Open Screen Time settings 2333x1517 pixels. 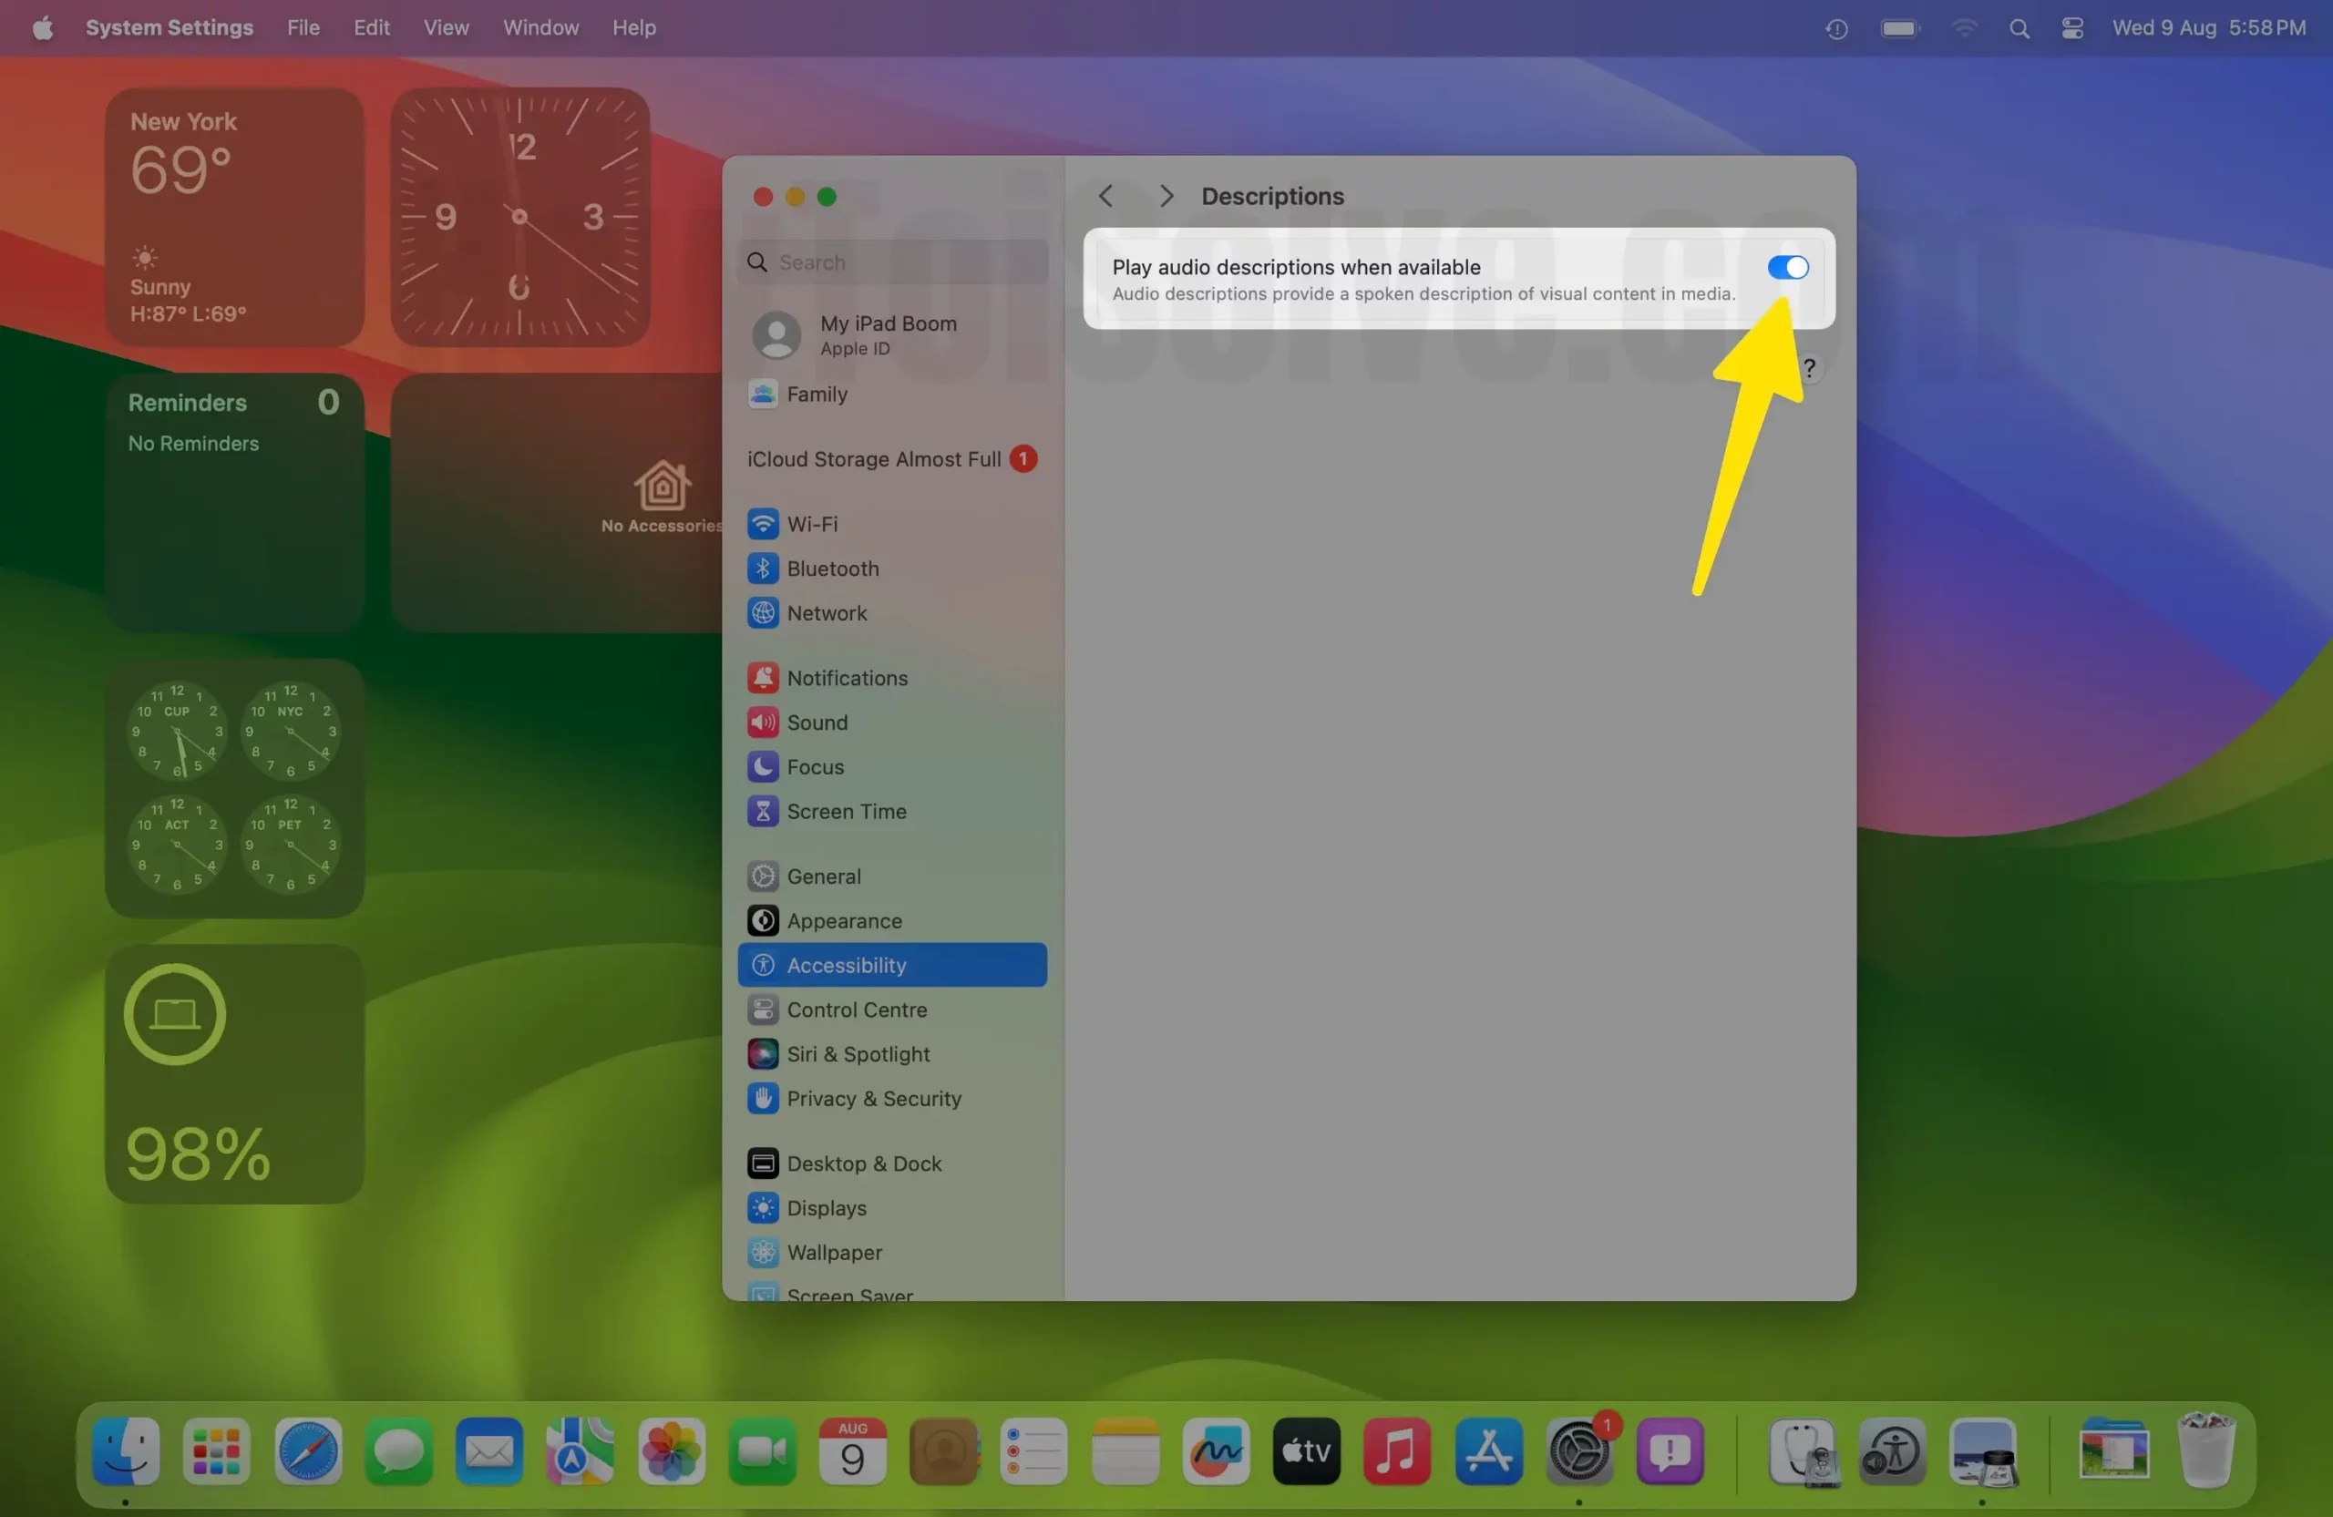[x=846, y=812]
